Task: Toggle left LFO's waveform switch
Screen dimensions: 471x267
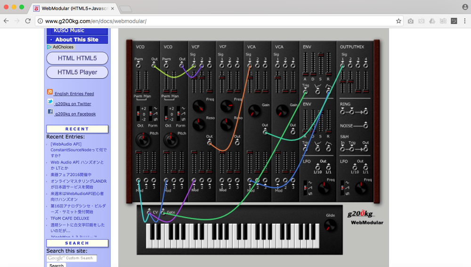Action: coord(306,188)
